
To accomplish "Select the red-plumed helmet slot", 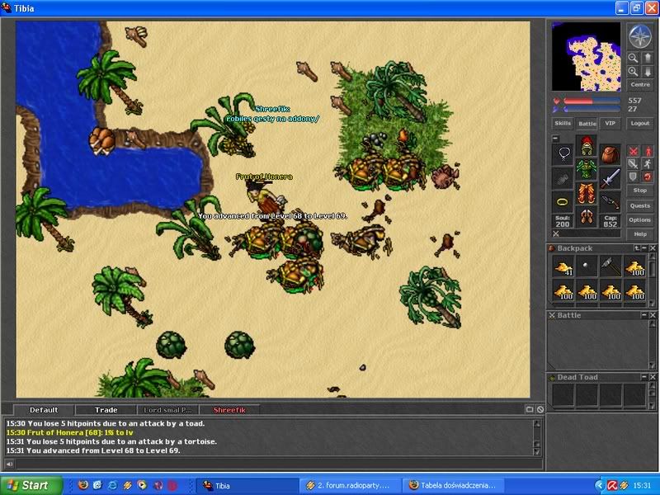I will [587, 146].
